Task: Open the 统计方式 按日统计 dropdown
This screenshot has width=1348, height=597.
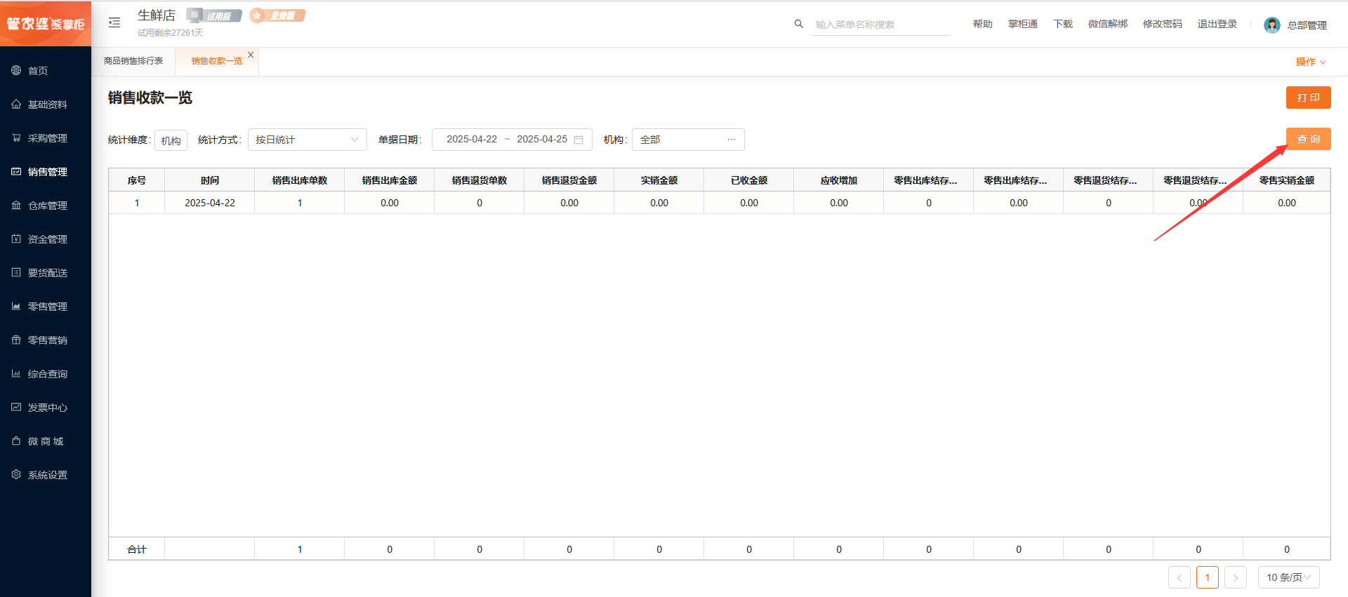Action: [308, 140]
